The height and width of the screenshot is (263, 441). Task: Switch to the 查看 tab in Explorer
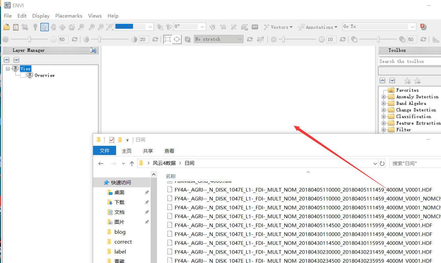point(169,151)
